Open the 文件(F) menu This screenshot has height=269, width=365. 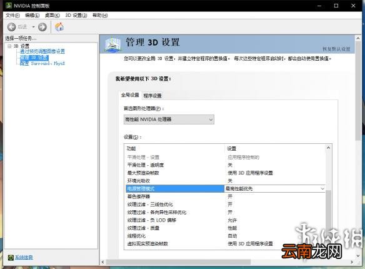click(12, 16)
